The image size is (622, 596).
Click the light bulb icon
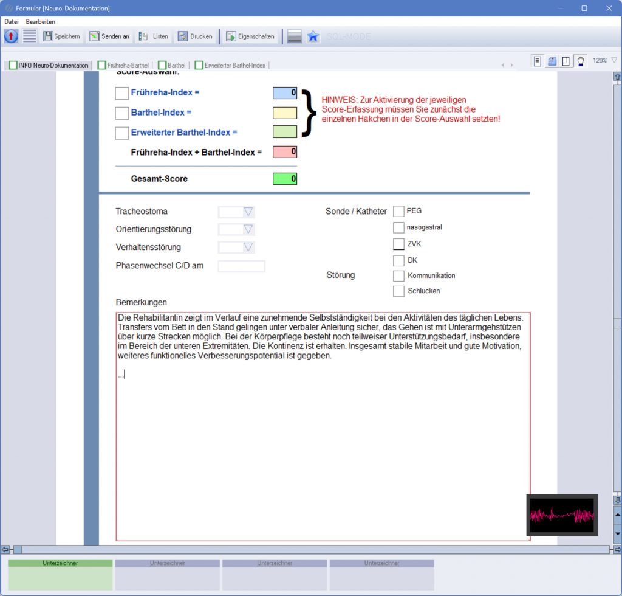pos(581,61)
